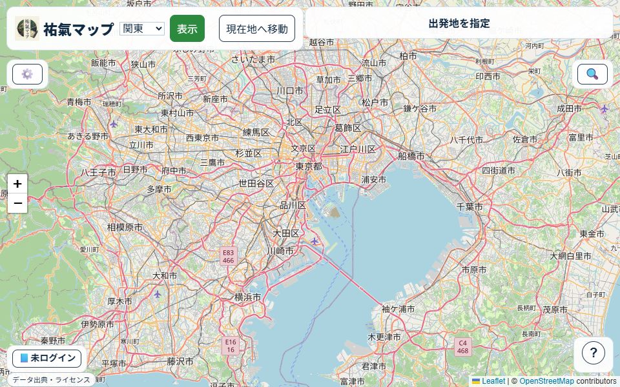Click the 木更津市 map label
The height and width of the screenshot is (387, 620).
pos(384,337)
